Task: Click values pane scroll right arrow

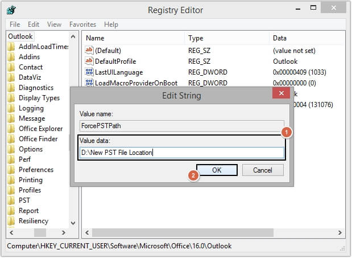Action: [x=340, y=232]
